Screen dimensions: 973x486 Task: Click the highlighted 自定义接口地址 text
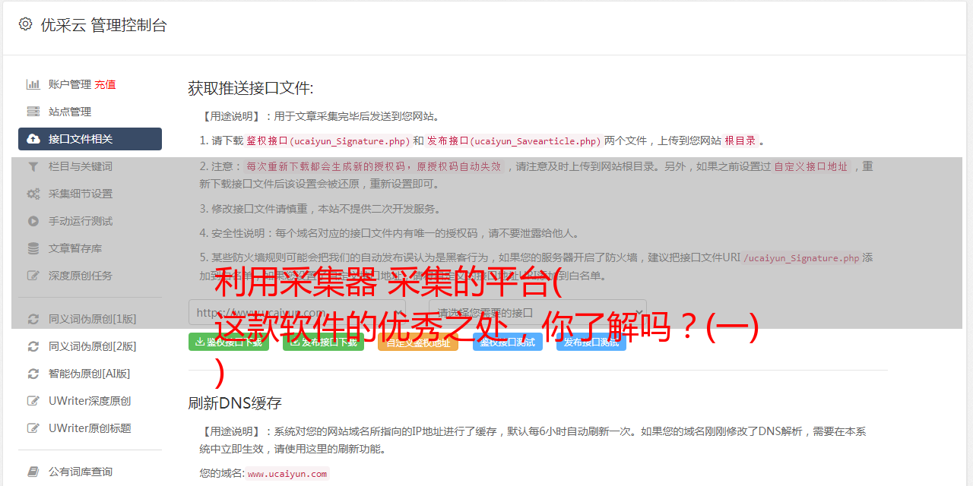[x=810, y=166]
